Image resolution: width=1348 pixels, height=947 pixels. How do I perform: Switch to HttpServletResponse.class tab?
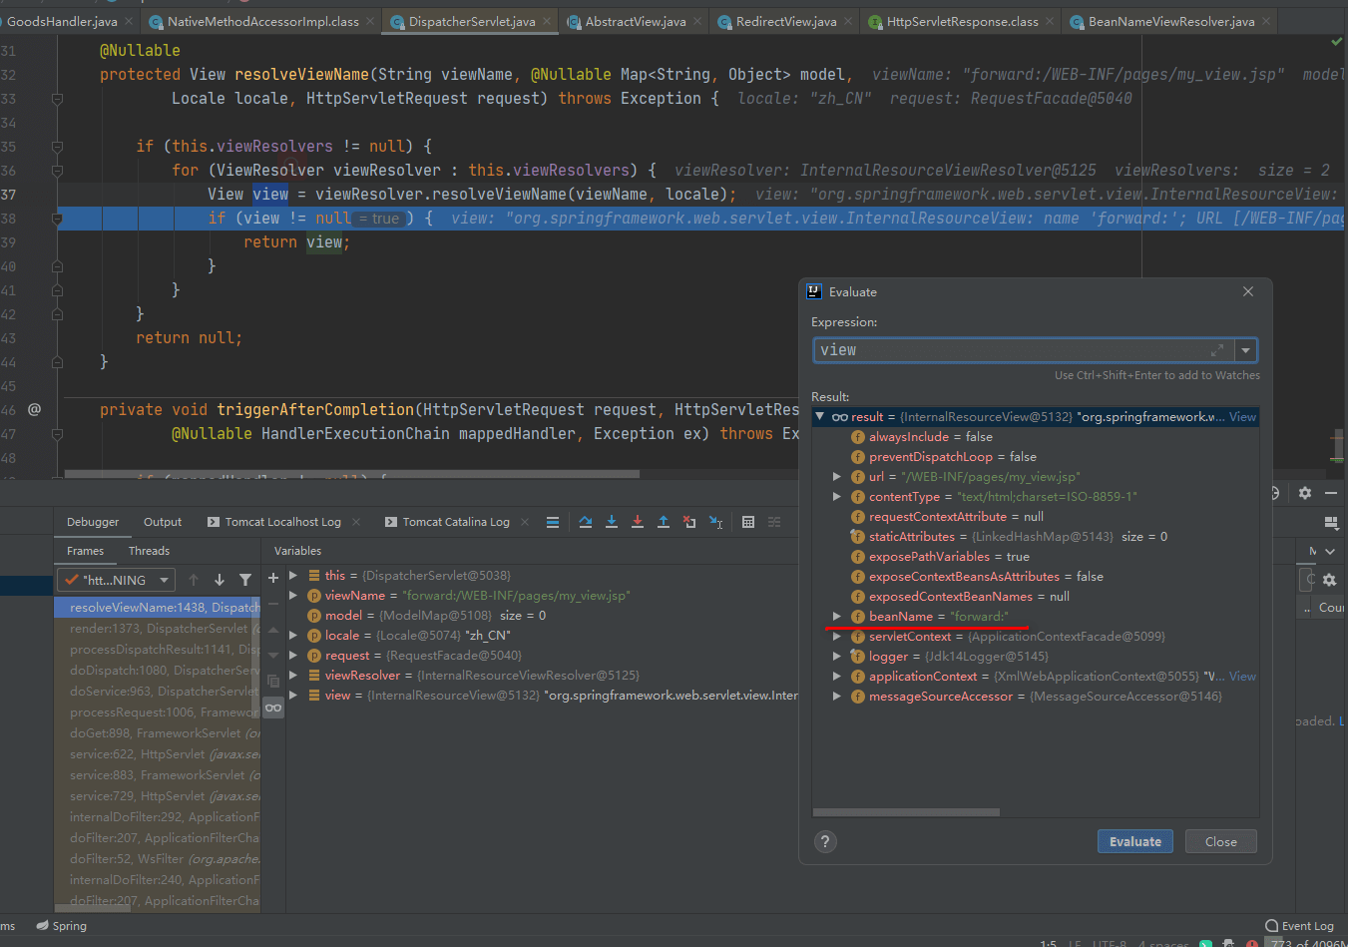click(962, 21)
